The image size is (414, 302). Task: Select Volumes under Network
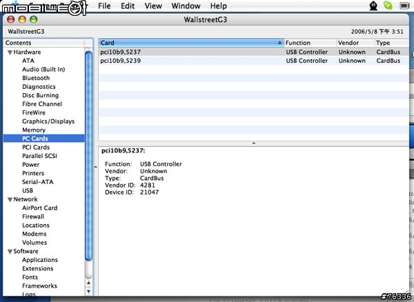click(x=34, y=243)
